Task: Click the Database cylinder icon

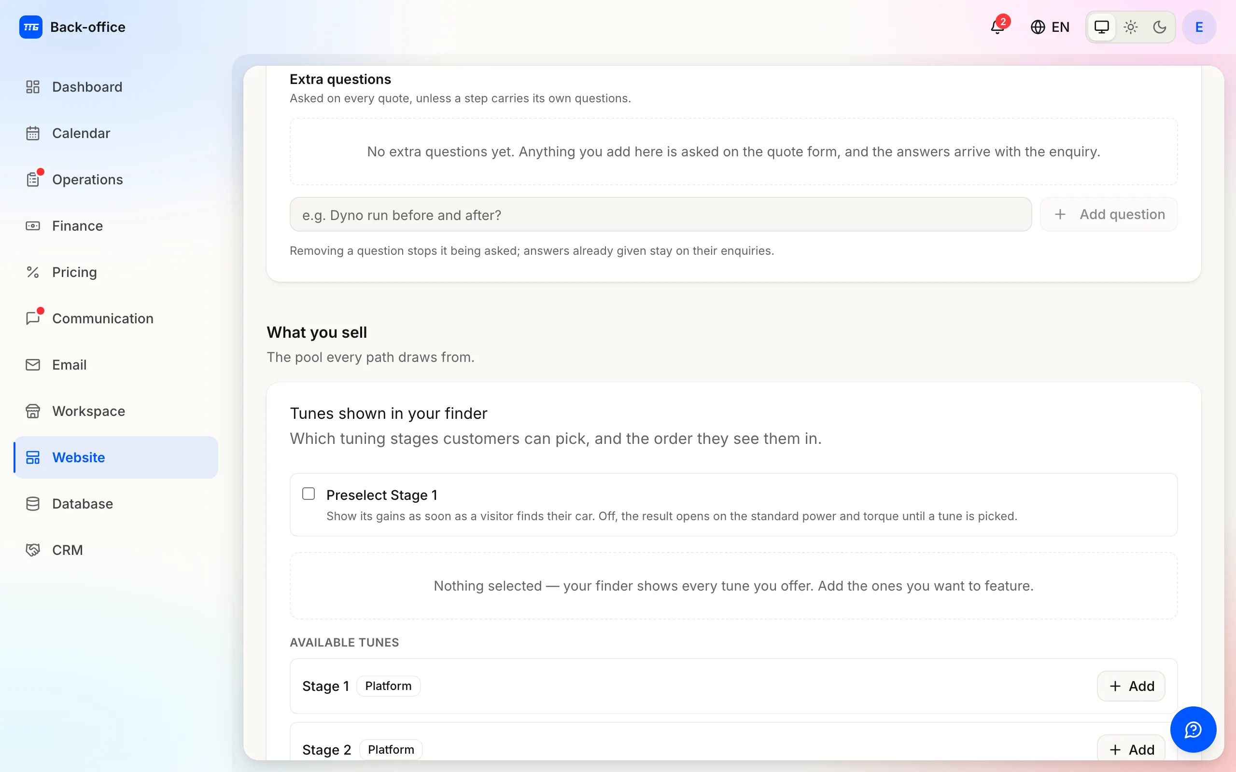Action: click(33, 504)
